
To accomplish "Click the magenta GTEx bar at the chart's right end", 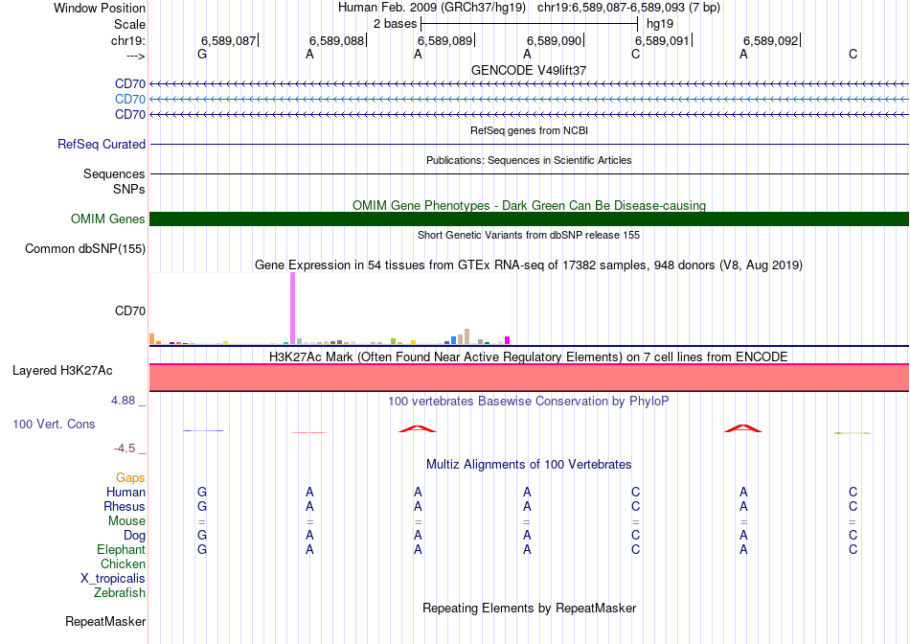I will point(508,340).
